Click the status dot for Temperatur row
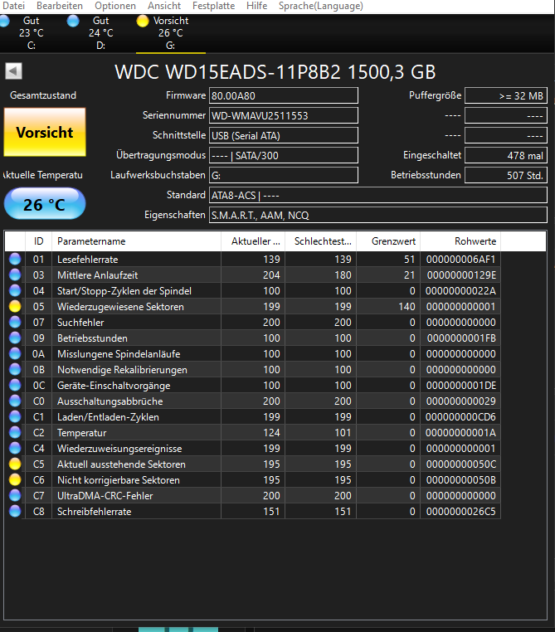This screenshot has height=632, width=555. [15, 432]
